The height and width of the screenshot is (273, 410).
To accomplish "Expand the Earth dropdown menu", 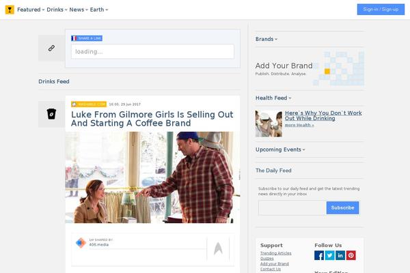I will 99,10.
